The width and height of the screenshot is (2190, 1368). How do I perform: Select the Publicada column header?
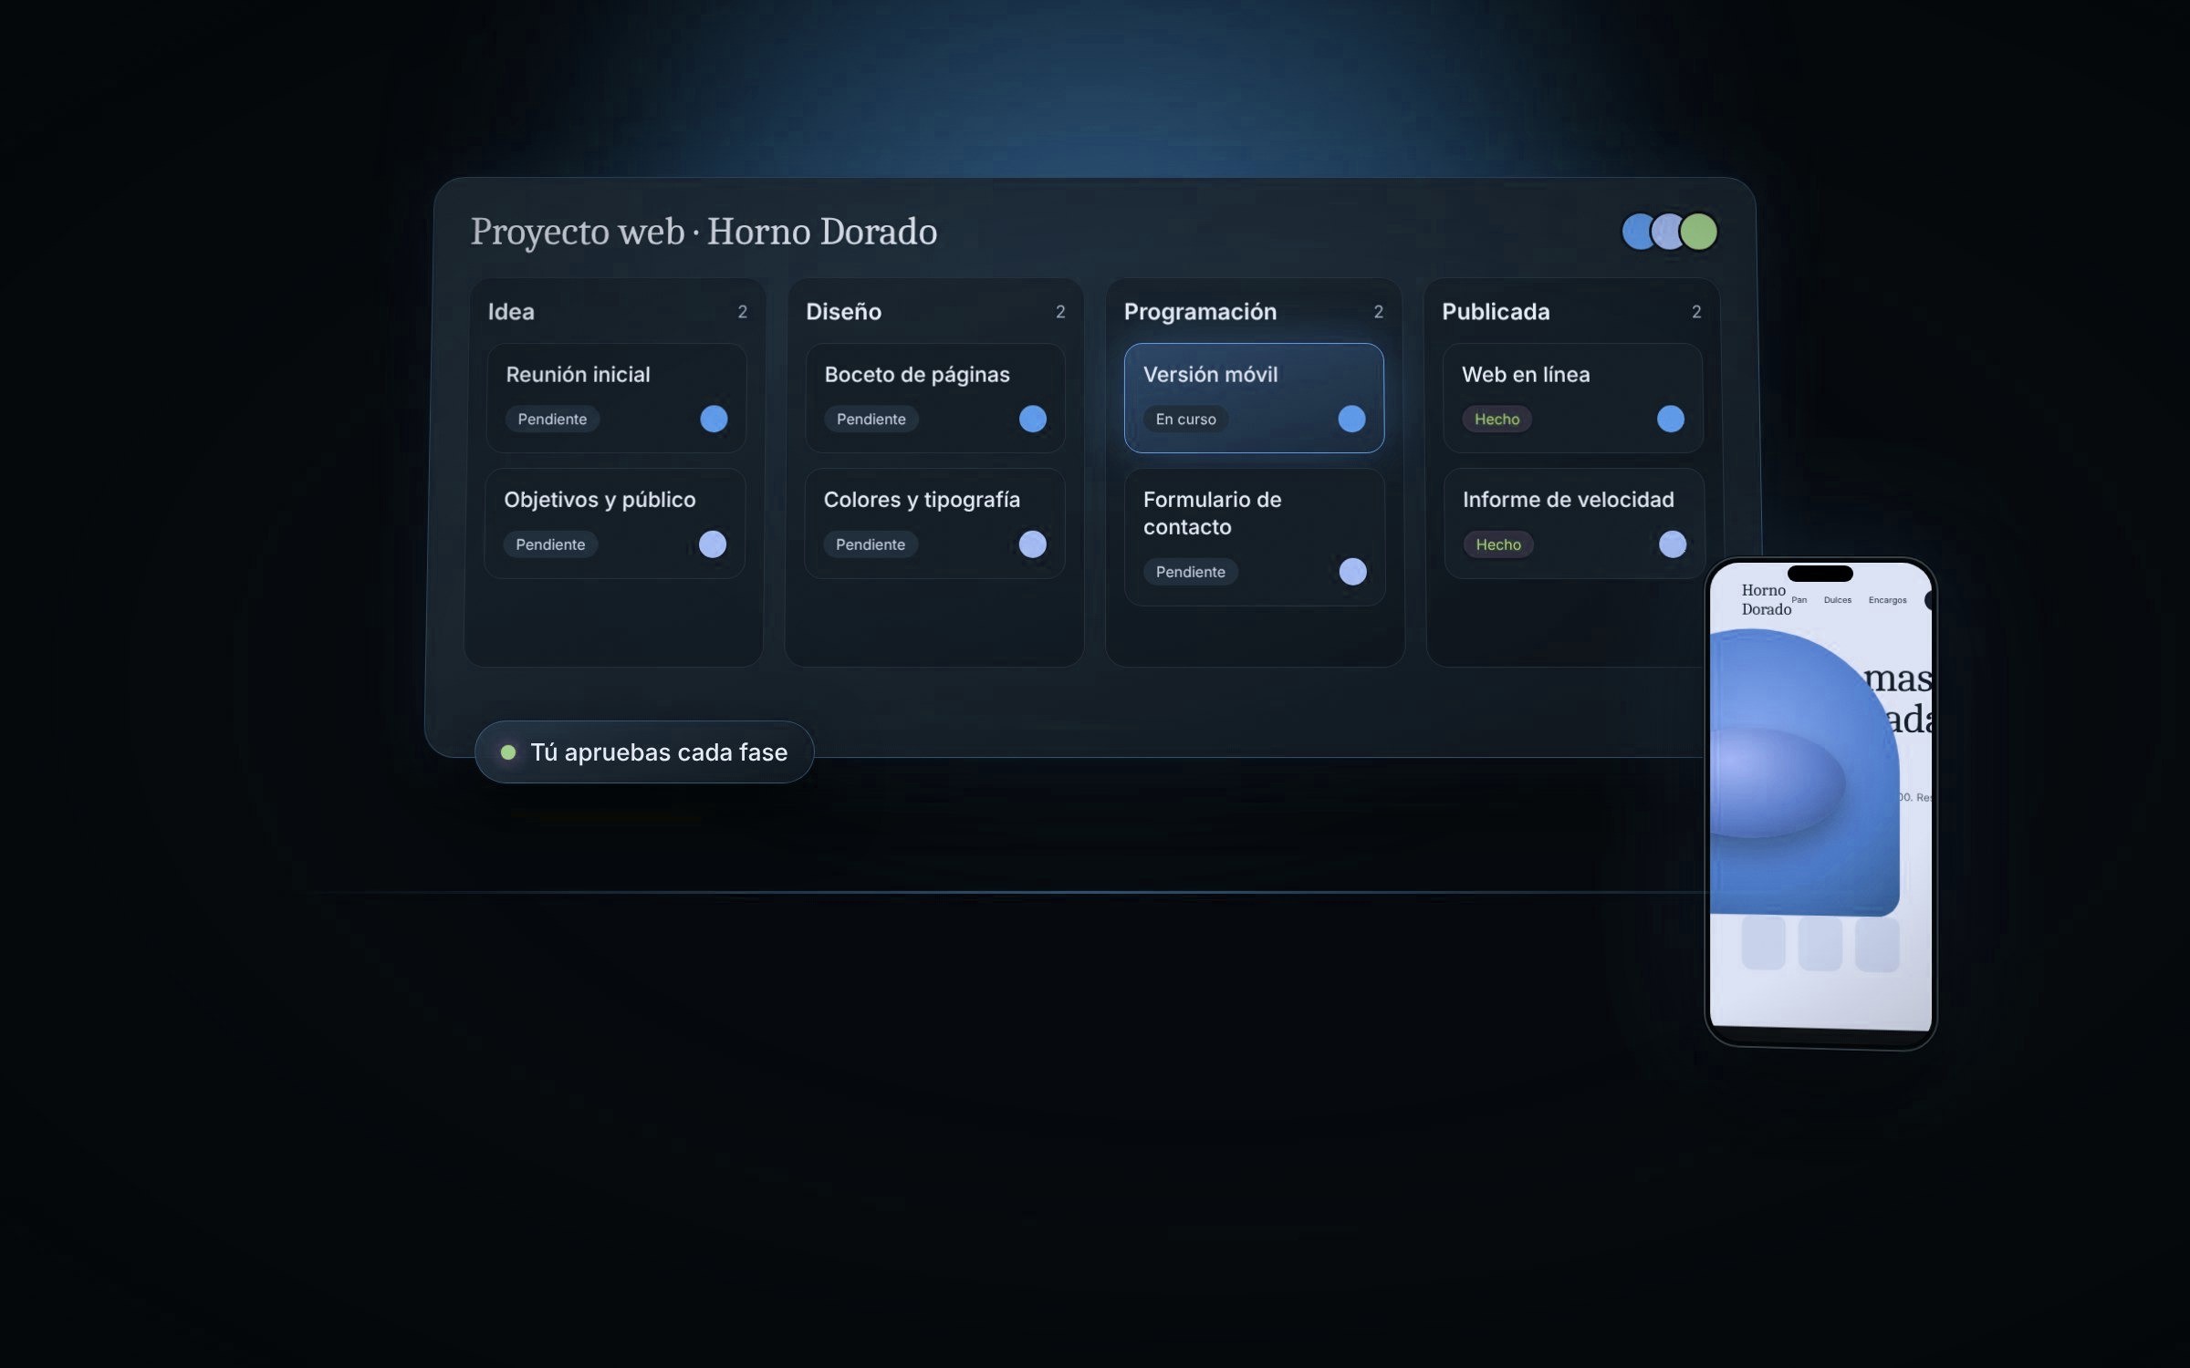pos(1496,312)
